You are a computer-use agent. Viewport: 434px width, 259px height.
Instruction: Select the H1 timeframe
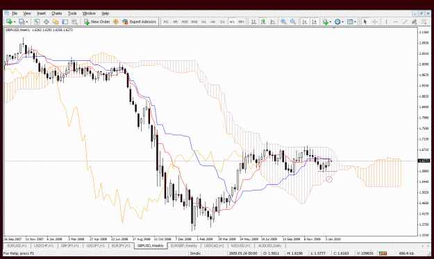(x=203, y=21)
